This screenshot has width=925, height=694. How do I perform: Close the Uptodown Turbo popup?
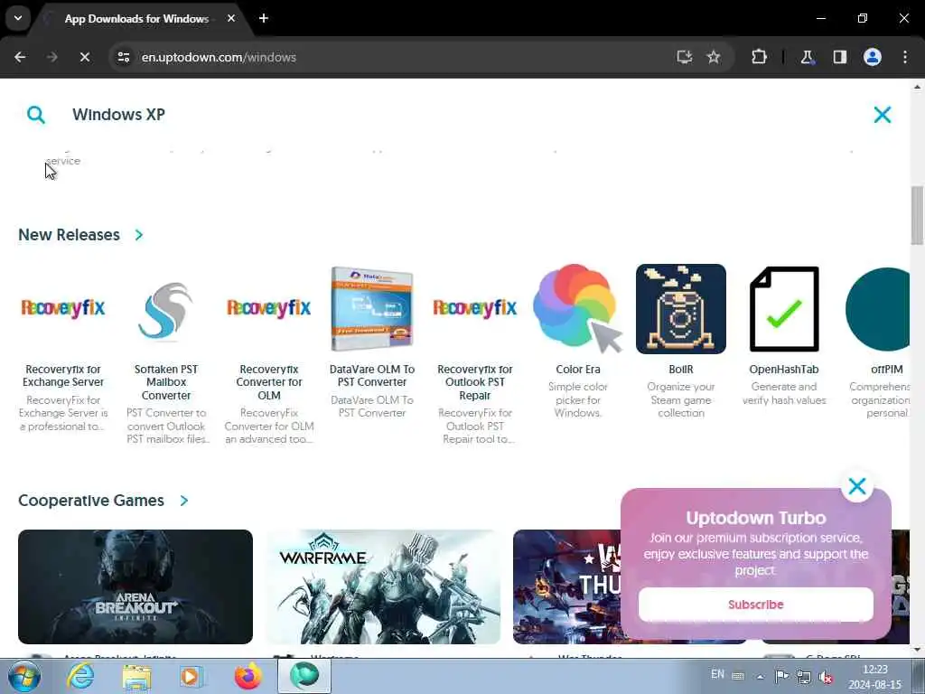point(857,486)
